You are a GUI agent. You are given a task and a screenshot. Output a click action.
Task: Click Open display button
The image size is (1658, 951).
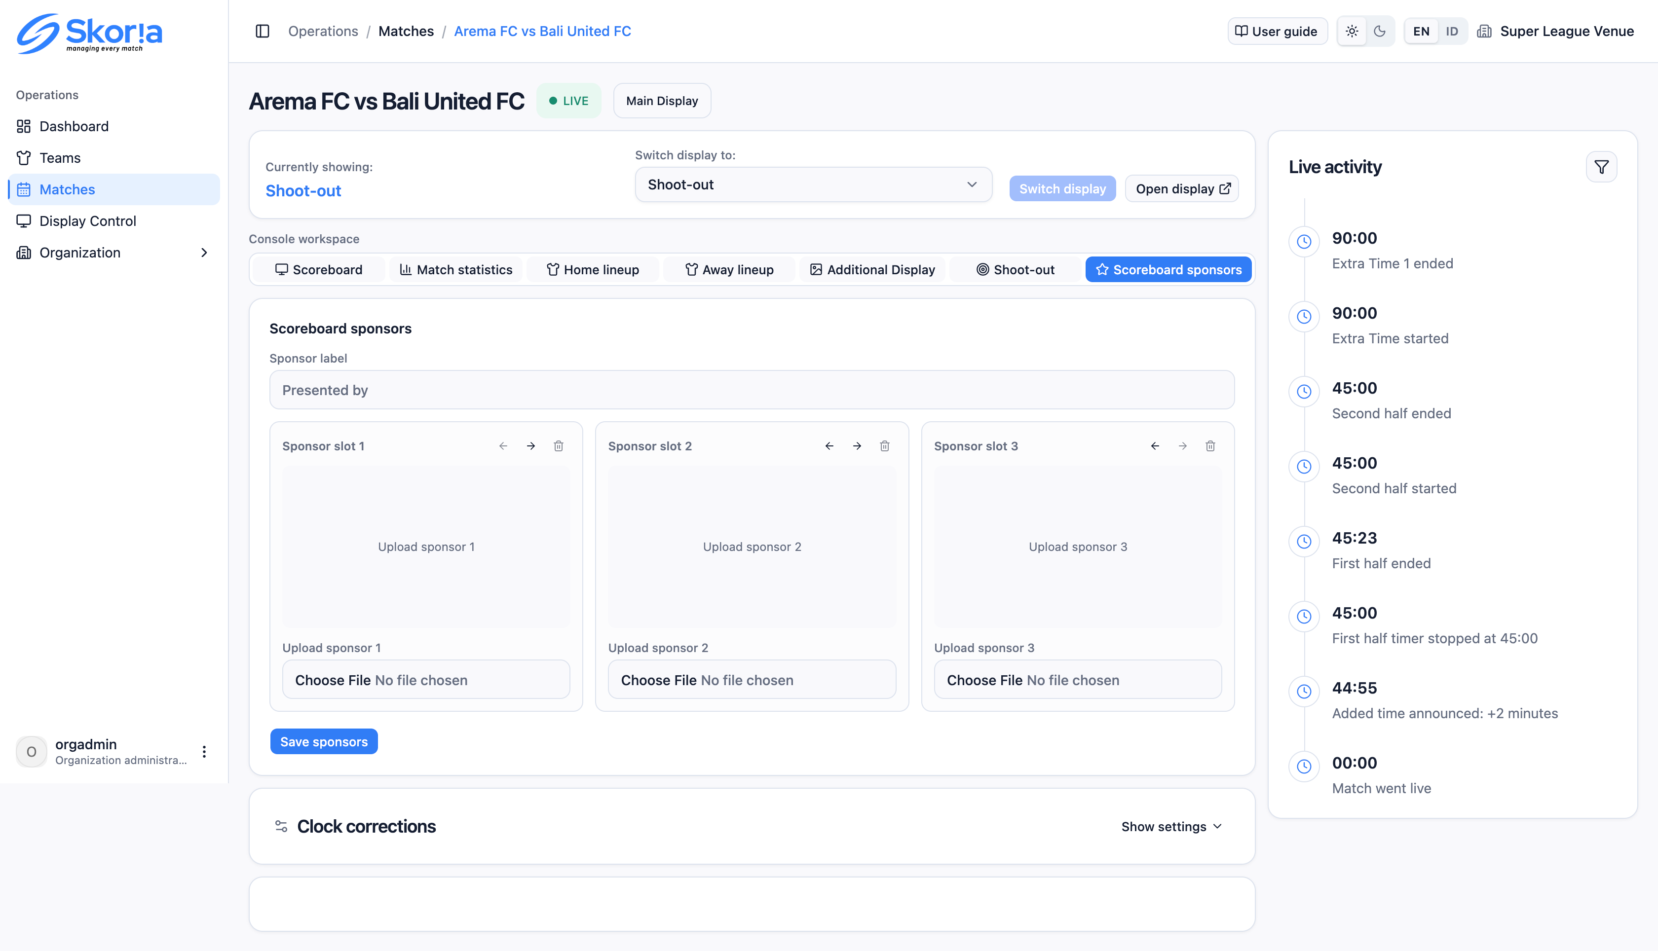coord(1182,189)
